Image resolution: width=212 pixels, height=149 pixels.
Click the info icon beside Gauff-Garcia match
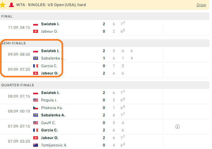coord(178,127)
